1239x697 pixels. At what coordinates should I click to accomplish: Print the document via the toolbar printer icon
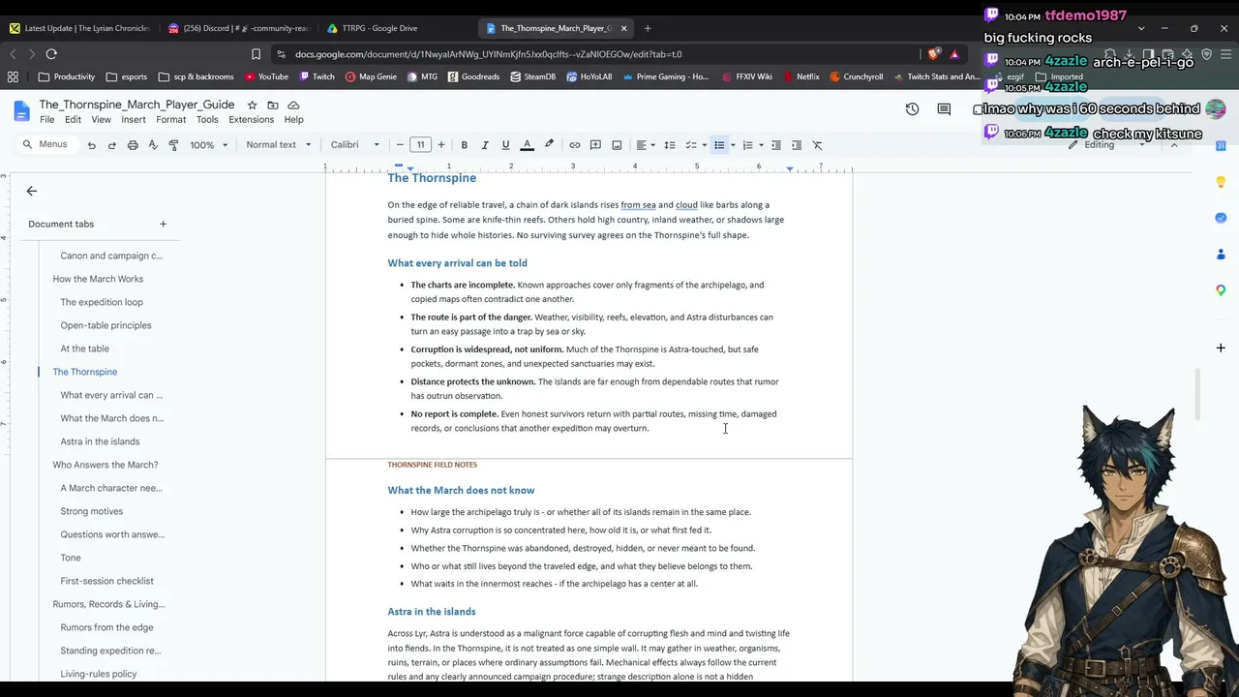click(133, 145)
